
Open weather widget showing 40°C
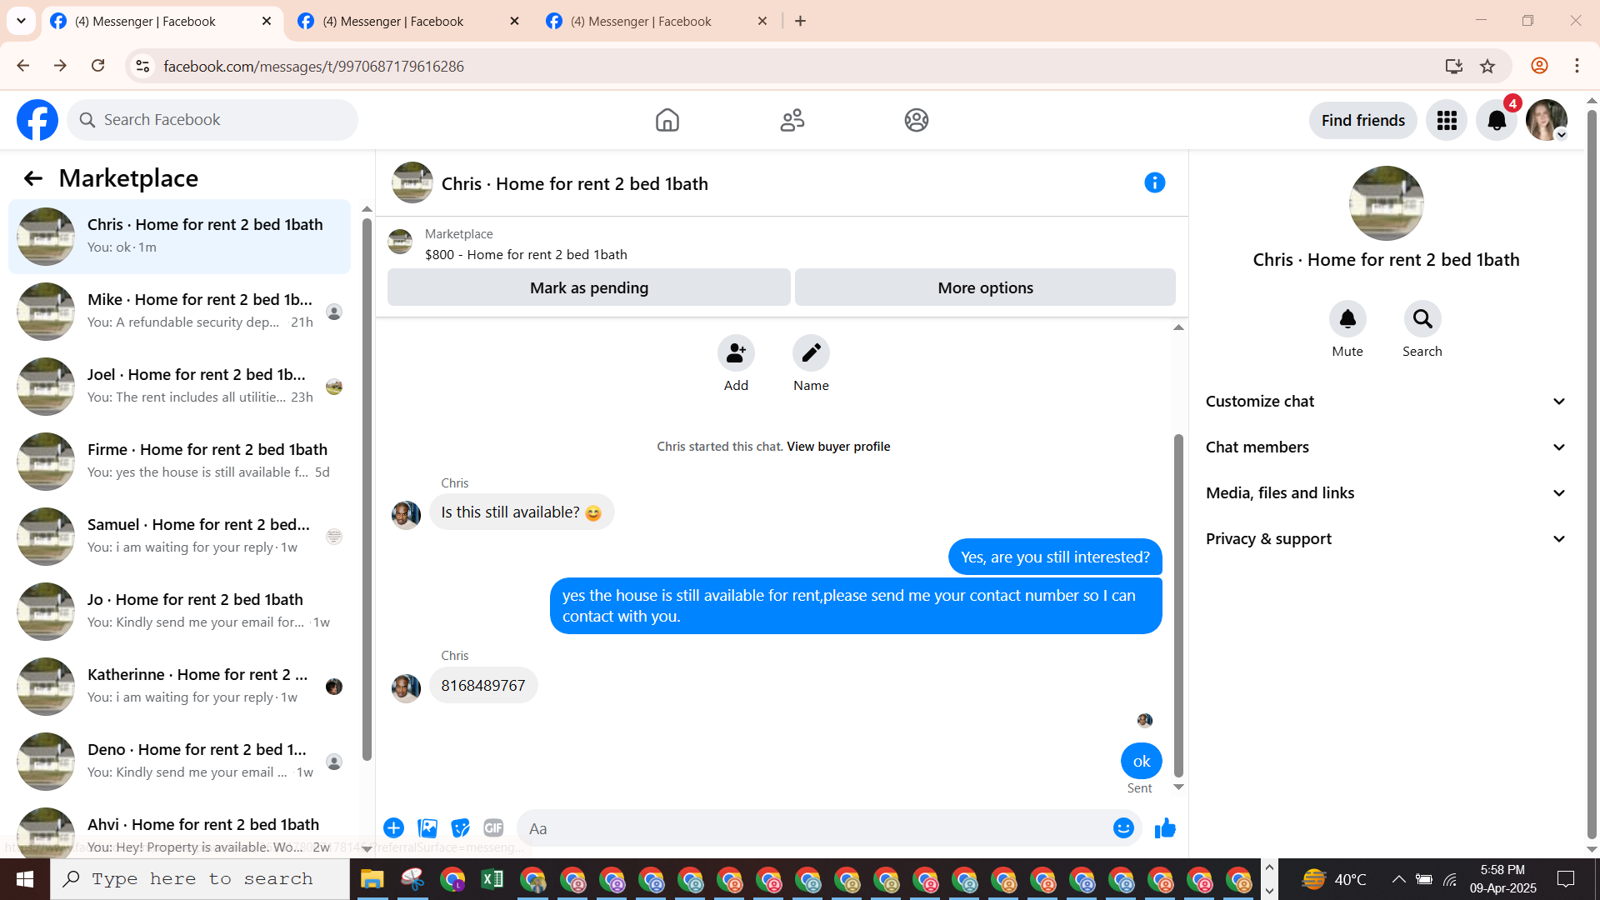coord(1334,879)
